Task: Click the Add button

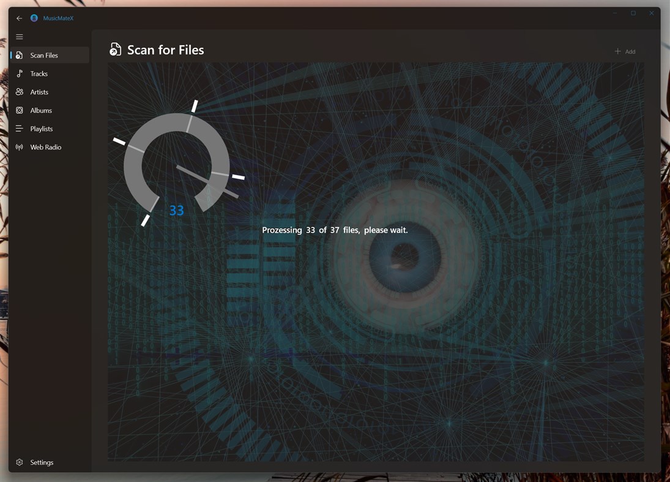Action: point(625,51)
